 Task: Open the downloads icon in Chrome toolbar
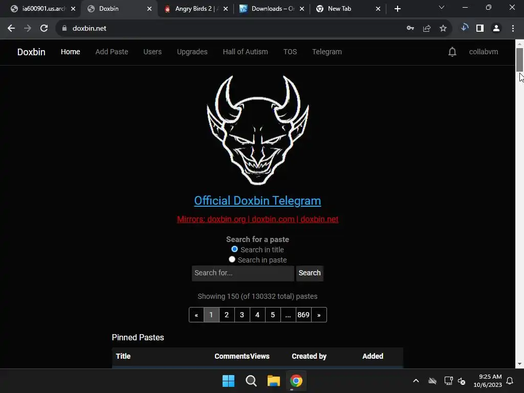464,28
